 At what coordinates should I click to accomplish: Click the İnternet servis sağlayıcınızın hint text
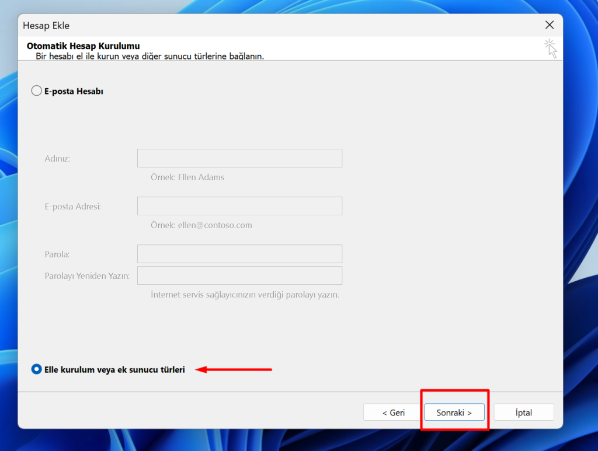pyautogui.click(x=245, y=295)
